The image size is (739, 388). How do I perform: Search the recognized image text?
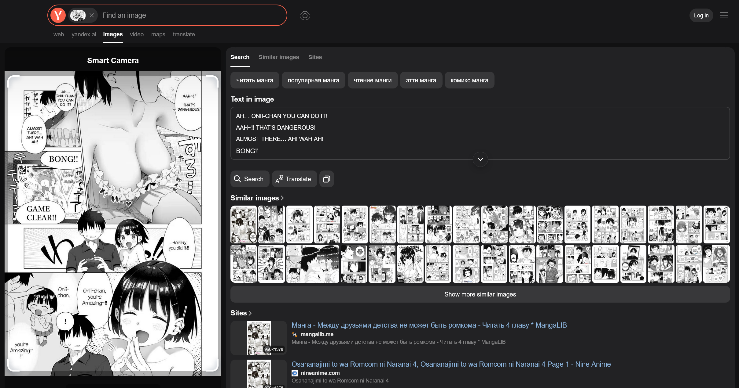pos(250,179)
